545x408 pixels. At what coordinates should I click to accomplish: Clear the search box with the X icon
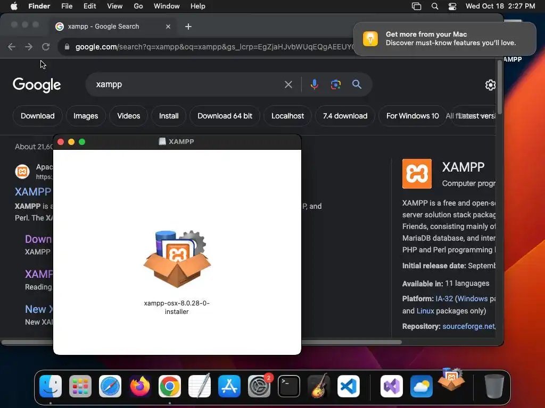288,84
